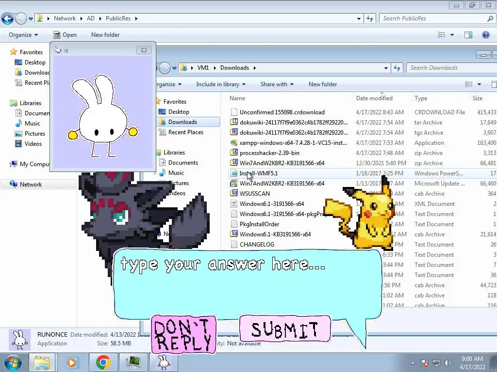Select Documents in Downloads window sidebar
497x372 pixels.
(183, 163)
